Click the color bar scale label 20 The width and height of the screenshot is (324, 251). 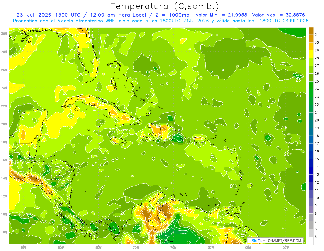click(x=317, y=120)
